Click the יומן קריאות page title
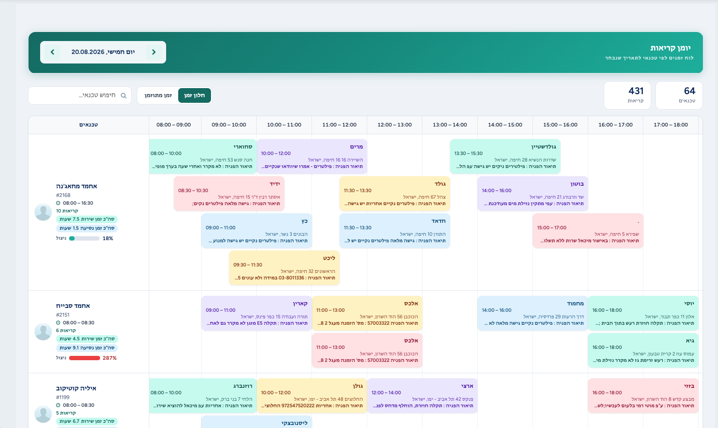This screenshot has width=718, height=428. click(671, 48)
